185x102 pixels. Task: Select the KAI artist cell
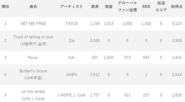[x=72, y=57]
